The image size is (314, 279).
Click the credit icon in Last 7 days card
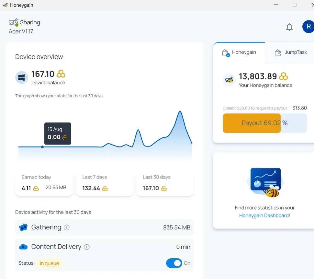coord(105,188)
